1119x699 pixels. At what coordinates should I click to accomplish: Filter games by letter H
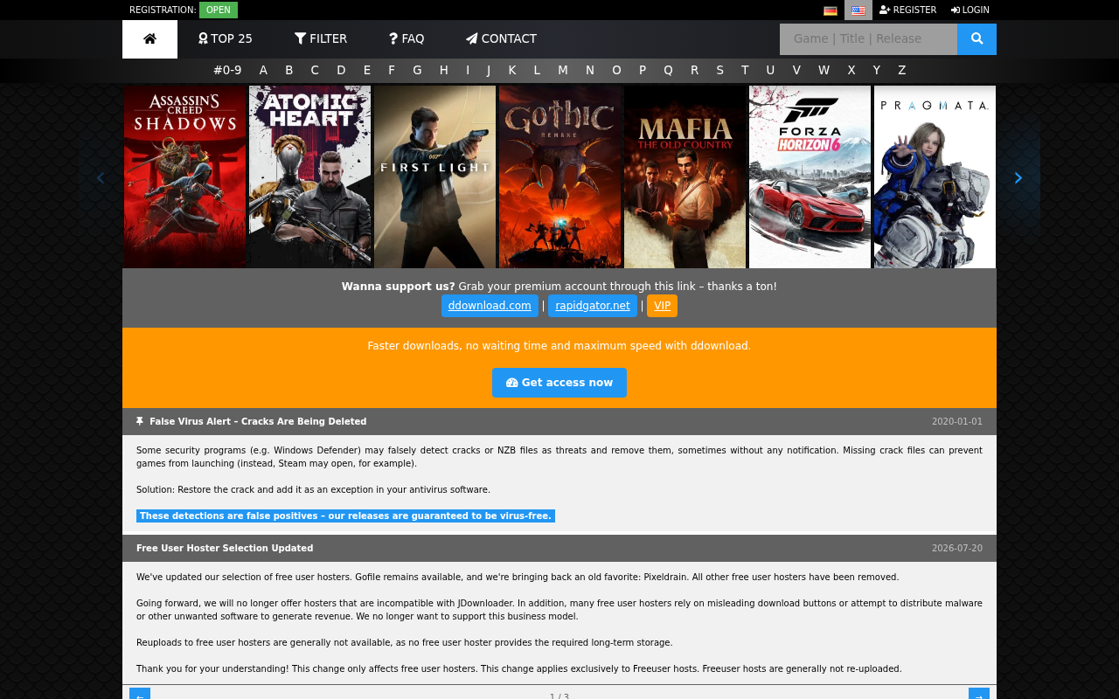point(443,71)
